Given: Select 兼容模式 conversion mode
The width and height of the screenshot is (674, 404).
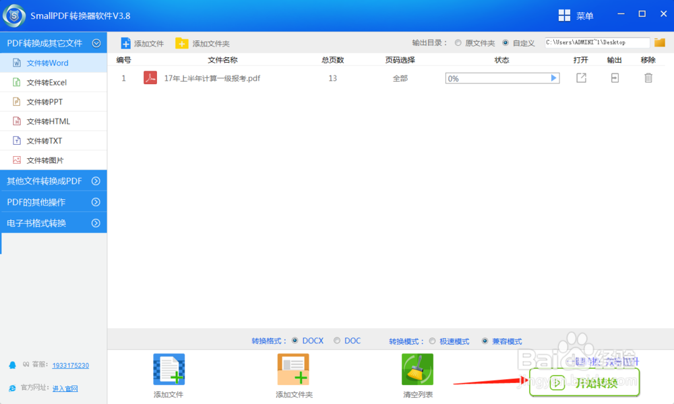Looking at the screenshot, I should tap(485, 341).
